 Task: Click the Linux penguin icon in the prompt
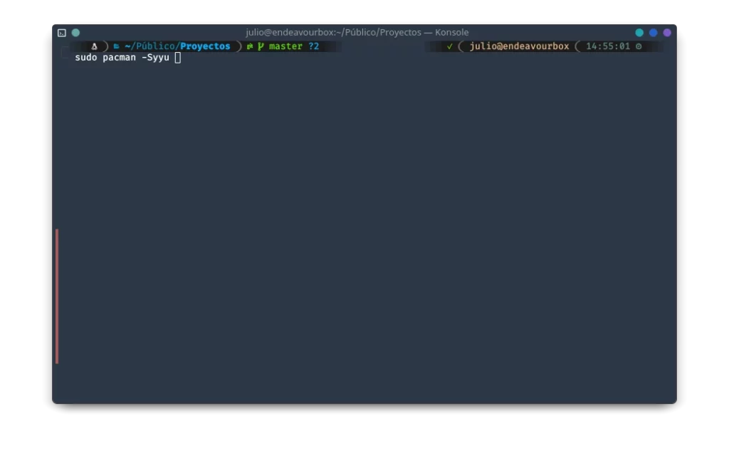pos(95,46)
